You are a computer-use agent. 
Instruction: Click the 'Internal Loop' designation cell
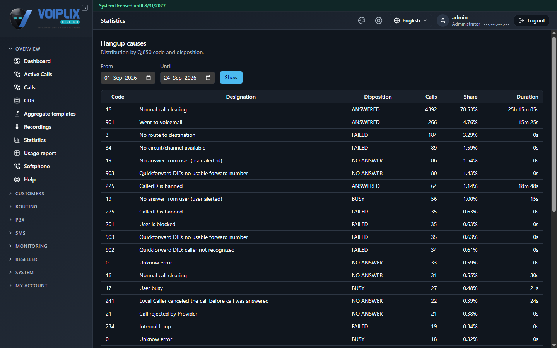pos(155,326)
